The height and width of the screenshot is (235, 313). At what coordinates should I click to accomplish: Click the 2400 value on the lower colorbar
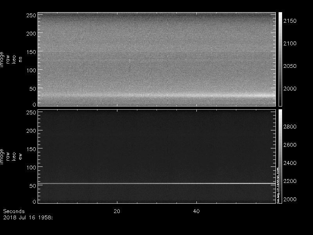pos(290,163)
